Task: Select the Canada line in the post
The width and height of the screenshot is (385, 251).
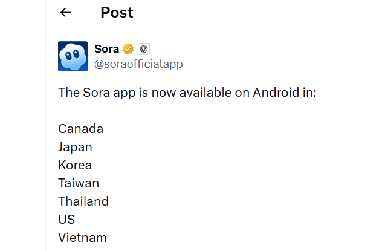Action: (x=80, y=129)
